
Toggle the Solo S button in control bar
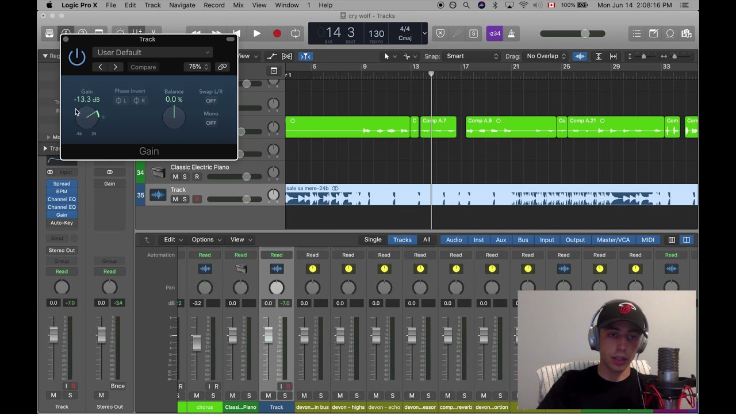473,33
